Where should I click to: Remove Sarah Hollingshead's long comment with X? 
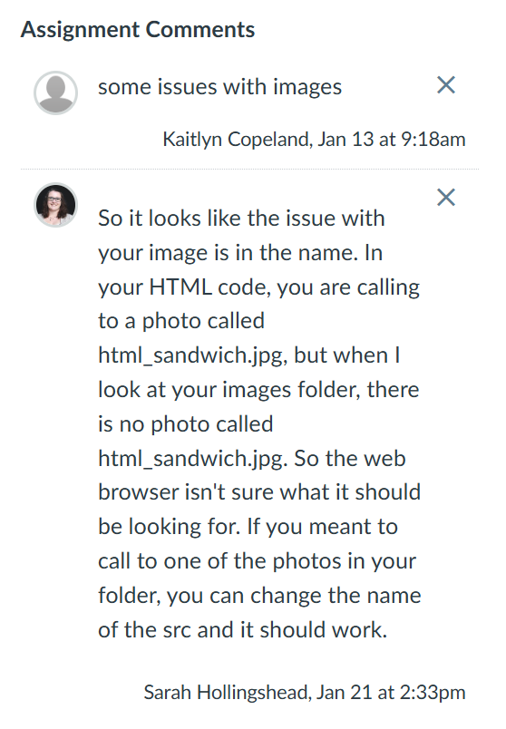point(446,197)
